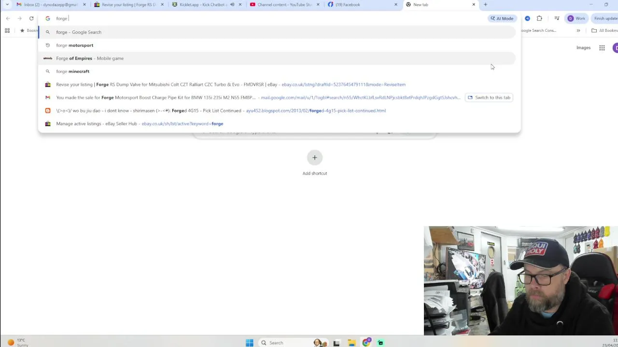Go back with the browser back arrow
The width and height of the screenshot is (618, 347).
click(8, 18)
